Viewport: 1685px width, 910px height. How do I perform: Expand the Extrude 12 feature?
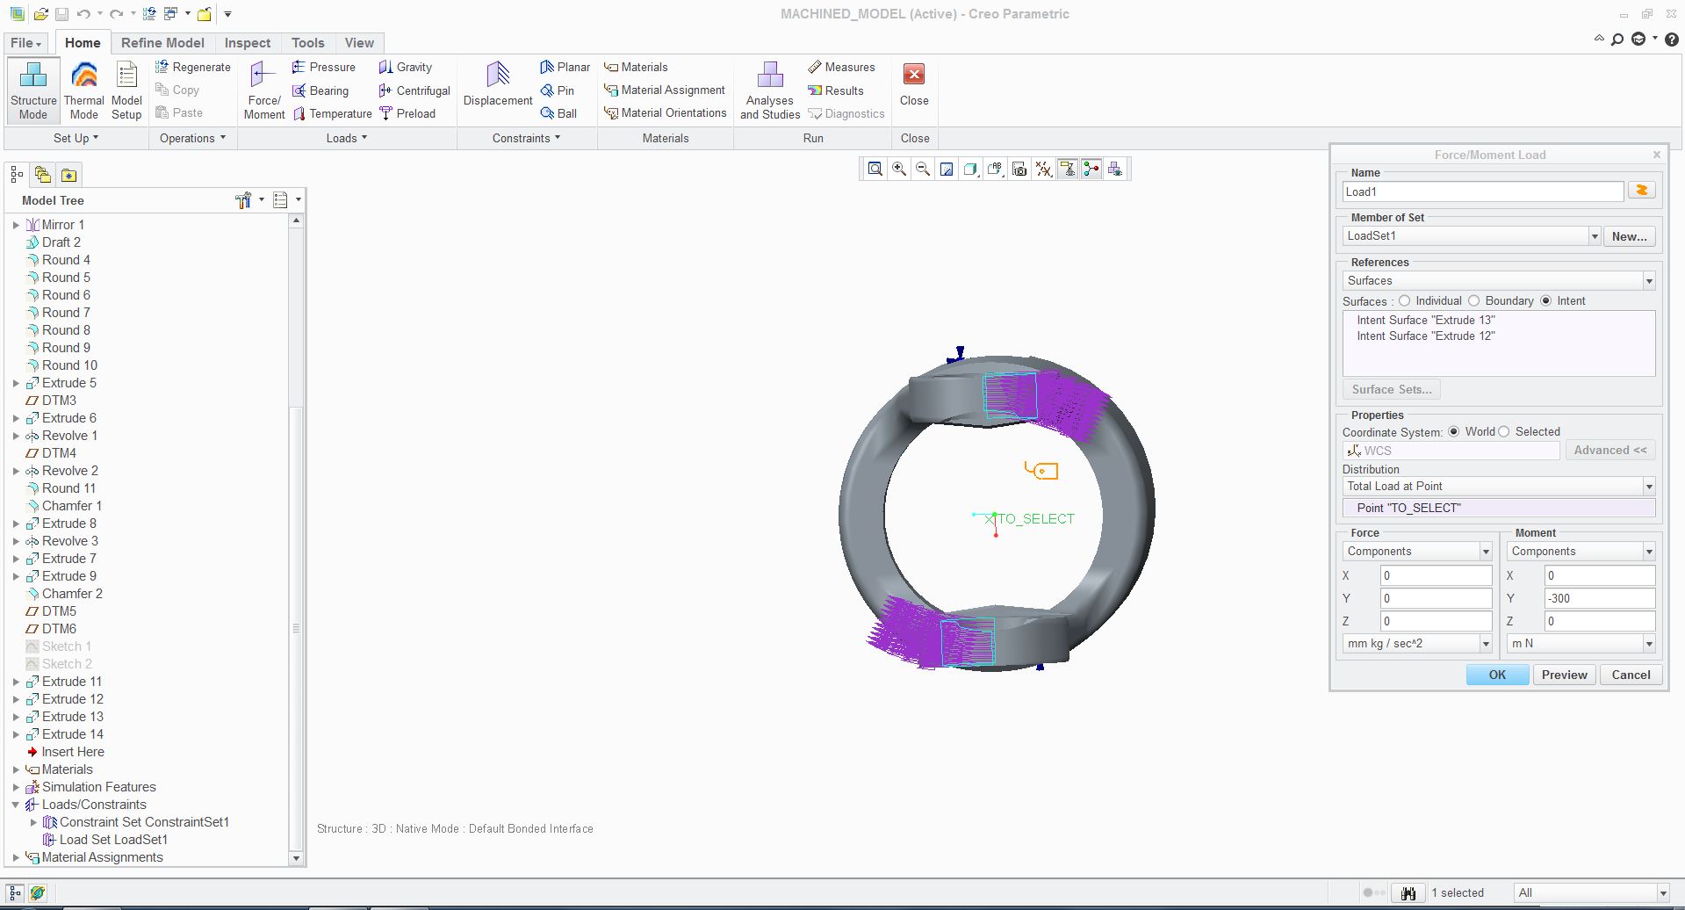[16, 699]
